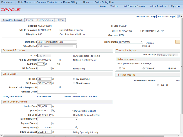Open the Billing Status dropdown
Viewport: 183px width, 137px height.
coord(141,42)
